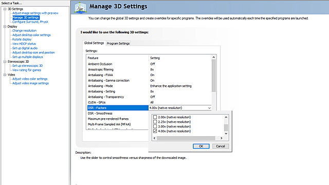Select the Antialiasing - Transparency row
This screenshot has width=329, height=185.
coord(149,97)
